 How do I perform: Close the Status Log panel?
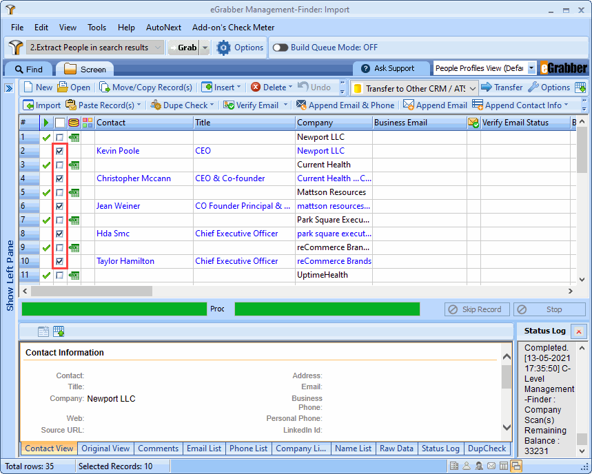579,331
